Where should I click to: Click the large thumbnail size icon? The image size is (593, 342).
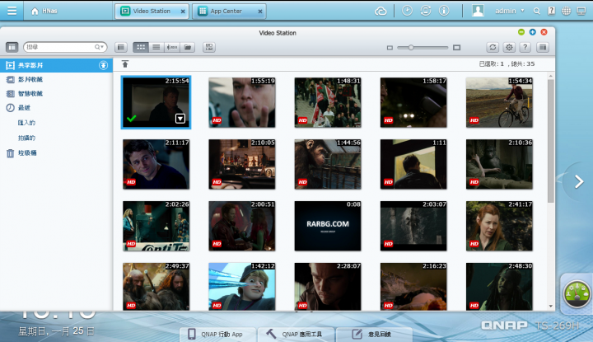coord(457,48)
